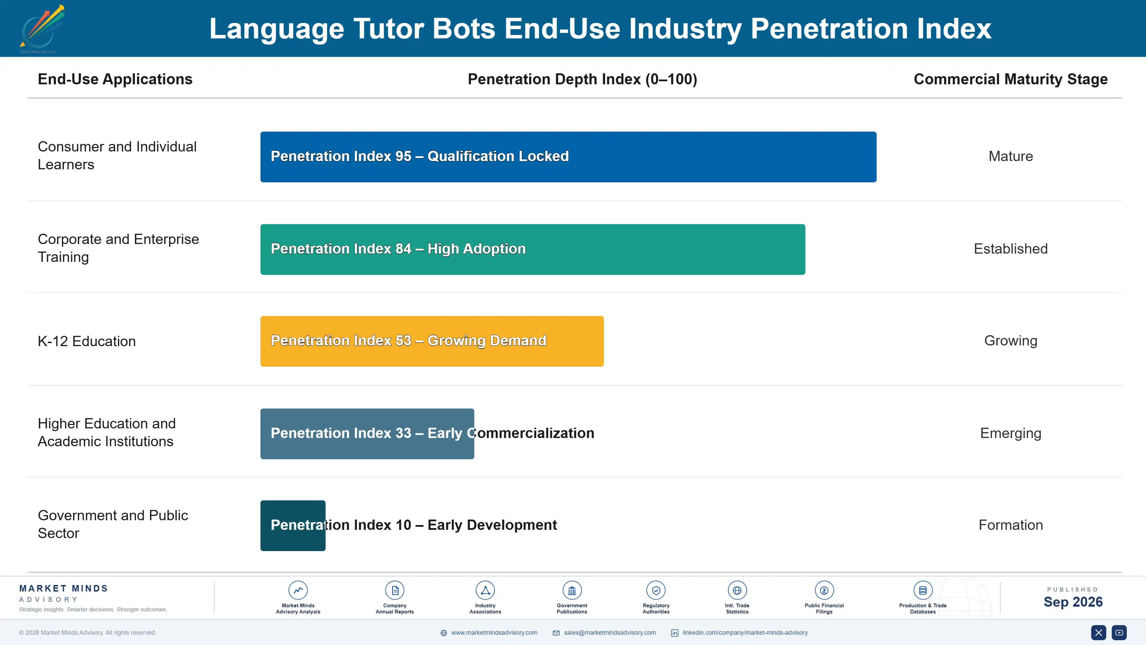Click sales@marketmindsadvisory.com email link
1146x645 pixels.
click(609, 633)
